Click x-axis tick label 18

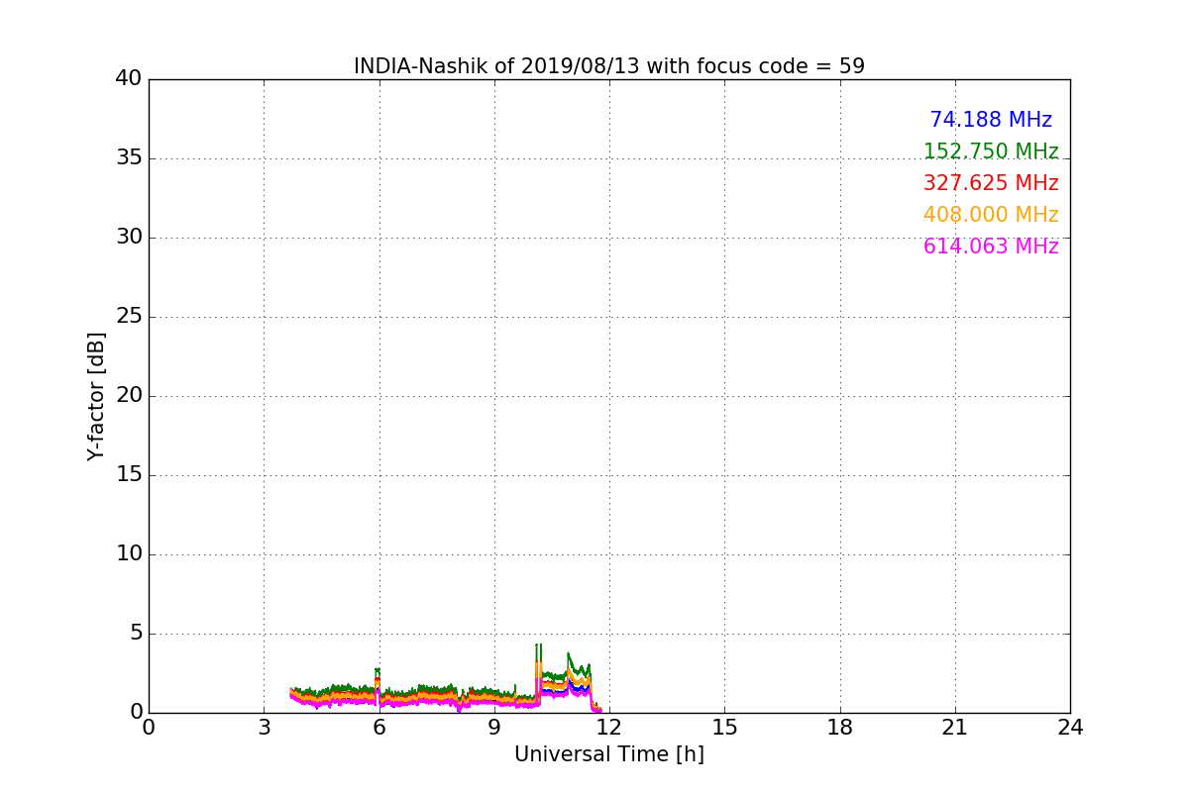[840, 728]
